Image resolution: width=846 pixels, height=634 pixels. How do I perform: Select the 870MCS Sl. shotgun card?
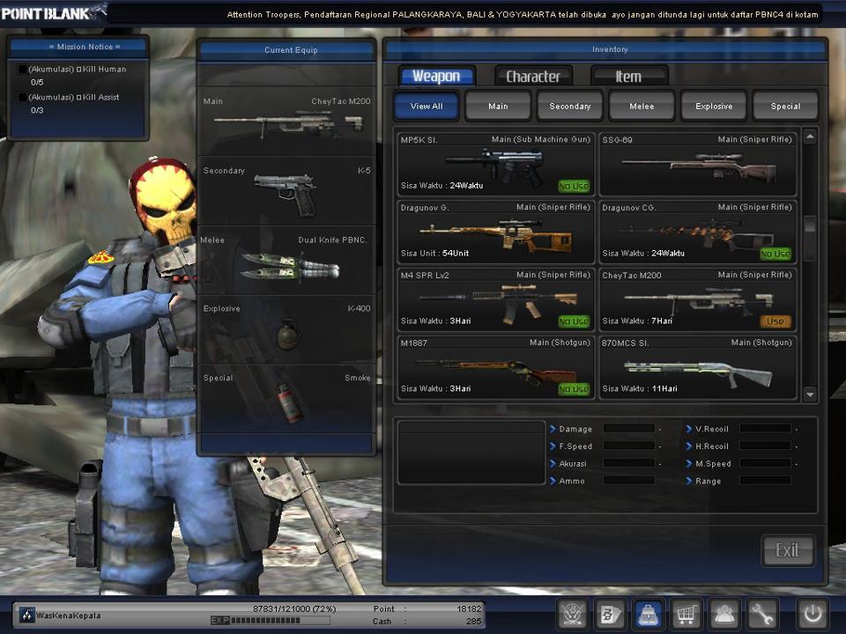pos(698,367)
